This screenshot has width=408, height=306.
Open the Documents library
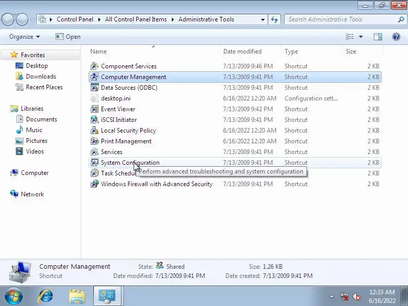[x=41, y=119]
